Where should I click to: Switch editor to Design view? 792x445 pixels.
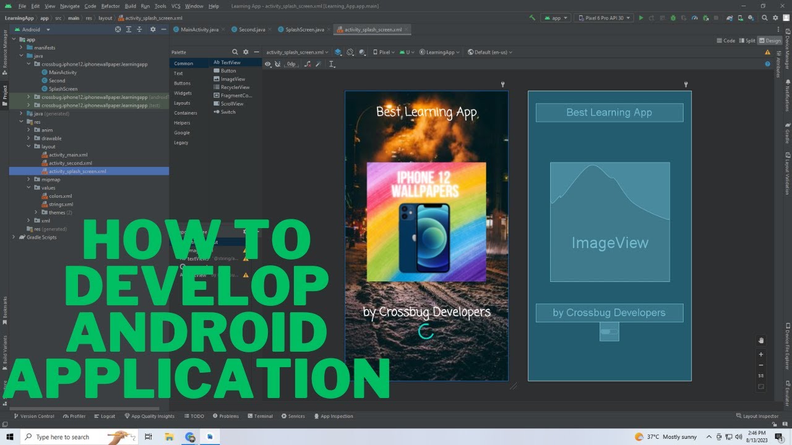click(770, 41)
